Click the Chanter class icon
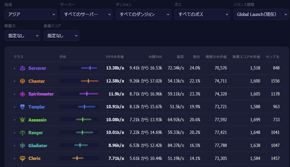The width and height of the screenshot is (290, 167). pos(22,81)
